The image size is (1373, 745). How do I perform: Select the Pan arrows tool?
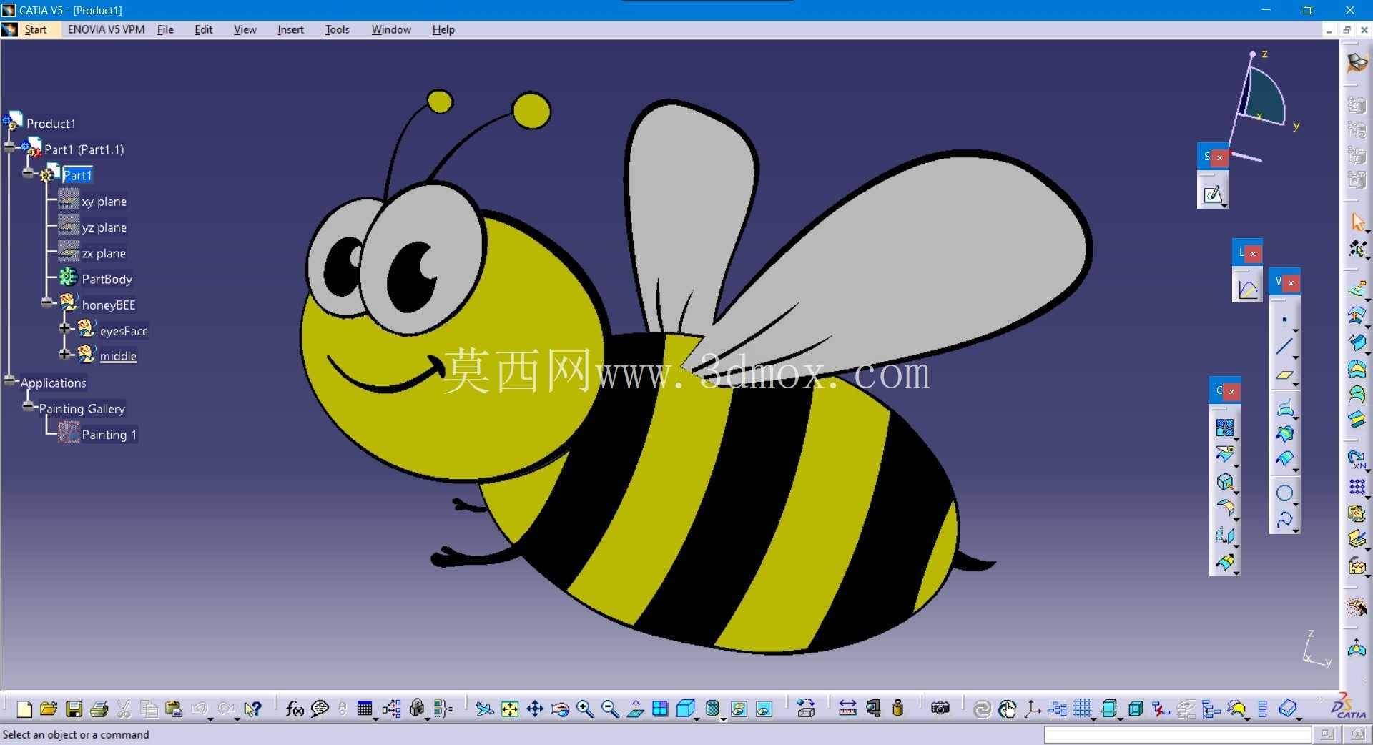535,709
